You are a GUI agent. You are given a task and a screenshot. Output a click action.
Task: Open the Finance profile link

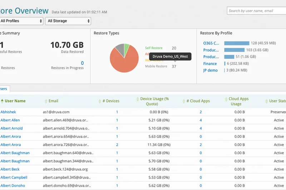210,64
